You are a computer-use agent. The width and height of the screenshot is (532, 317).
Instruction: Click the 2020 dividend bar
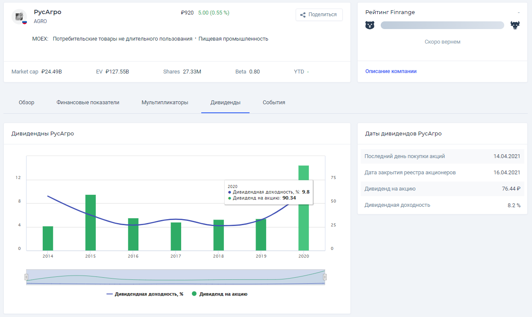pyautogui.click(x=303, y=226)
